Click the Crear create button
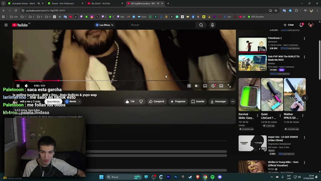 [x=289, y=25]
